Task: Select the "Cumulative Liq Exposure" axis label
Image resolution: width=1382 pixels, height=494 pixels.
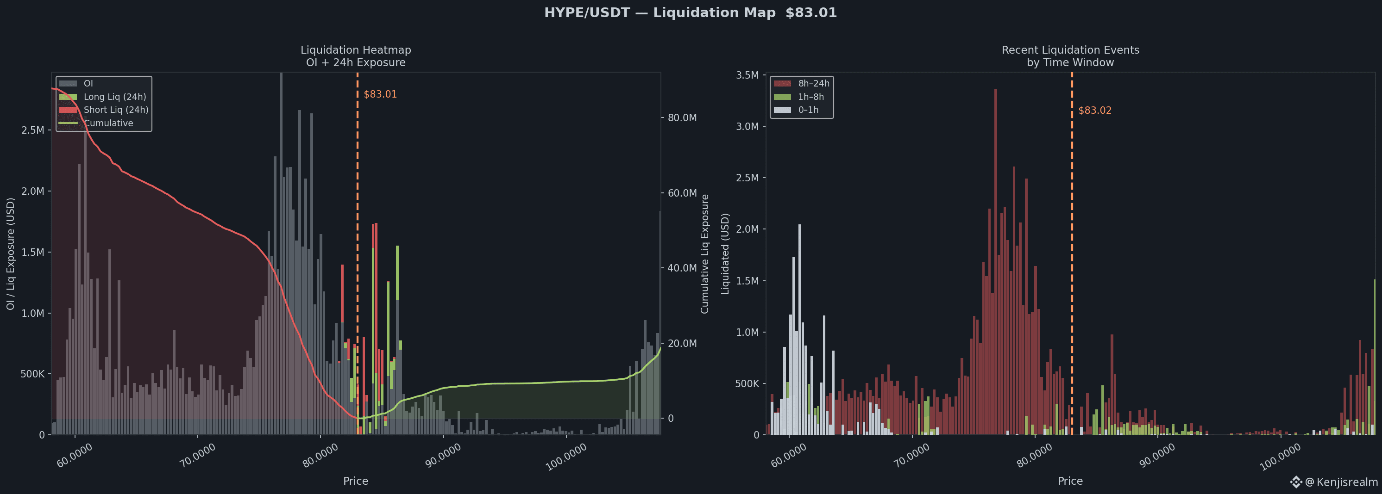Action: (x=705, y=253)
